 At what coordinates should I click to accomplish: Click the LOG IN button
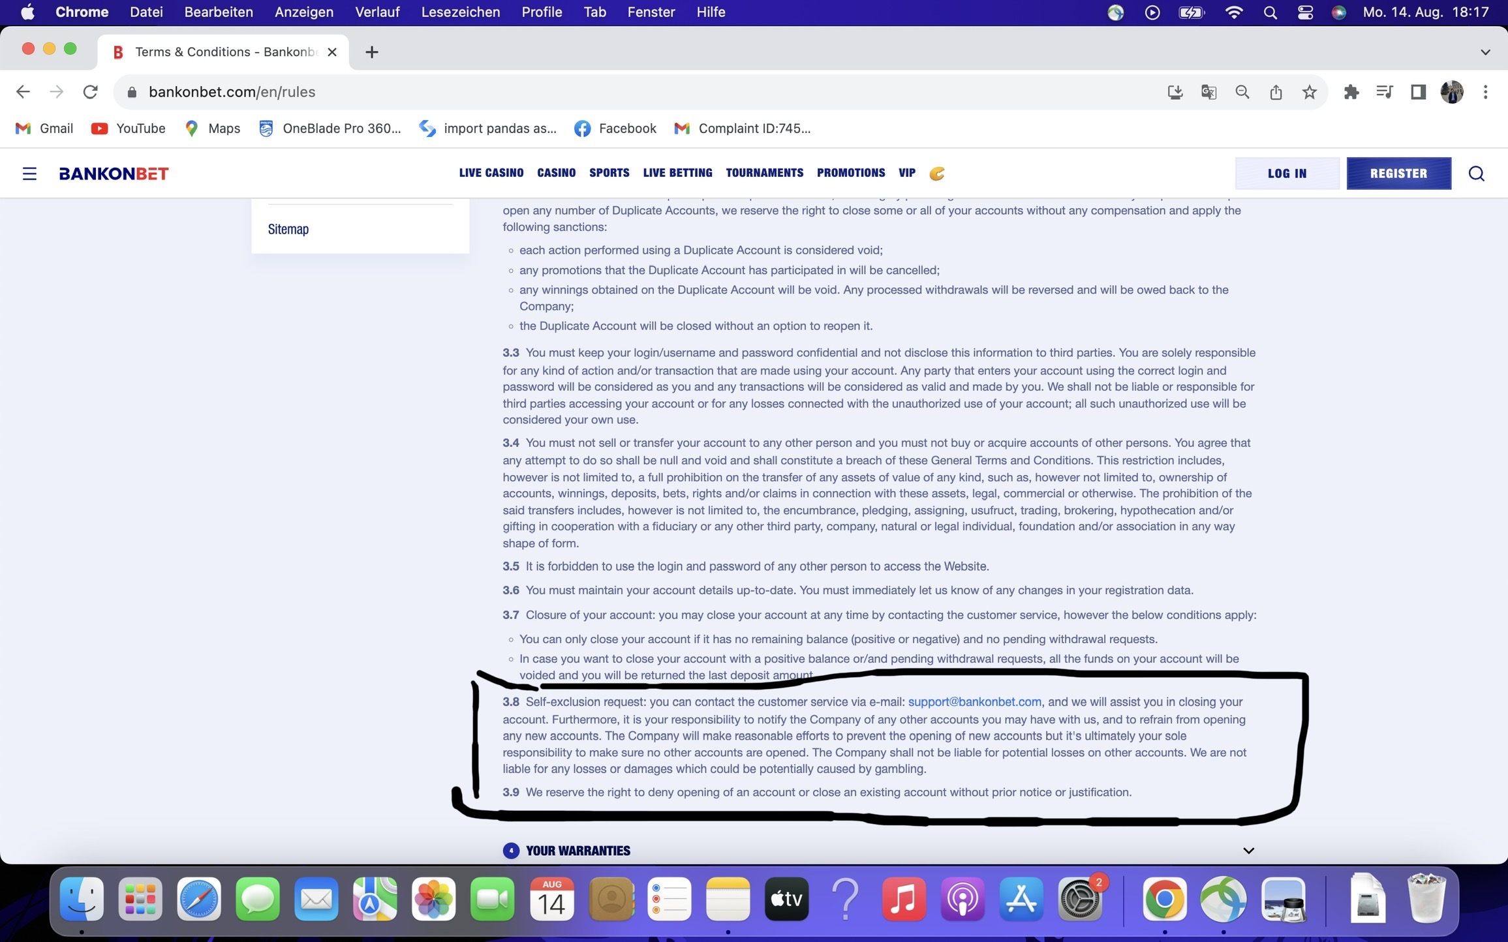(1287, 174)
